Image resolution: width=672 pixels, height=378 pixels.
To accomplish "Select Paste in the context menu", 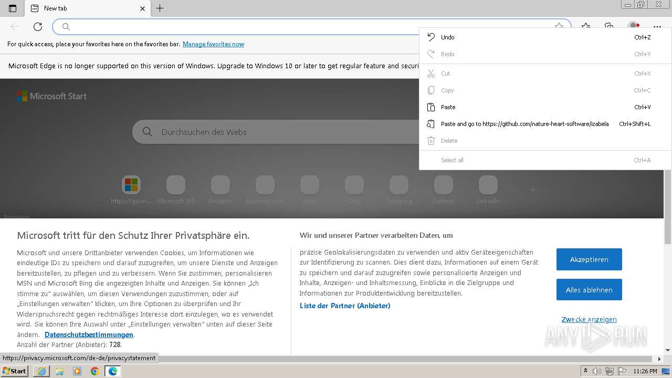I will 545,107.
